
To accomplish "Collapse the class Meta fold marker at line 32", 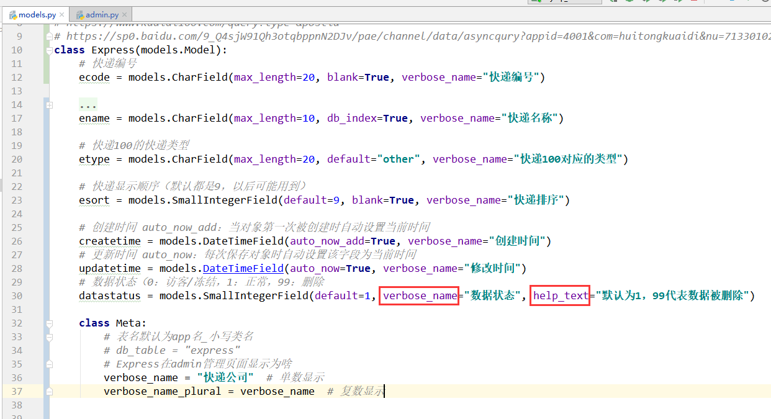I will pyautogui.click(x=49, y=323).
